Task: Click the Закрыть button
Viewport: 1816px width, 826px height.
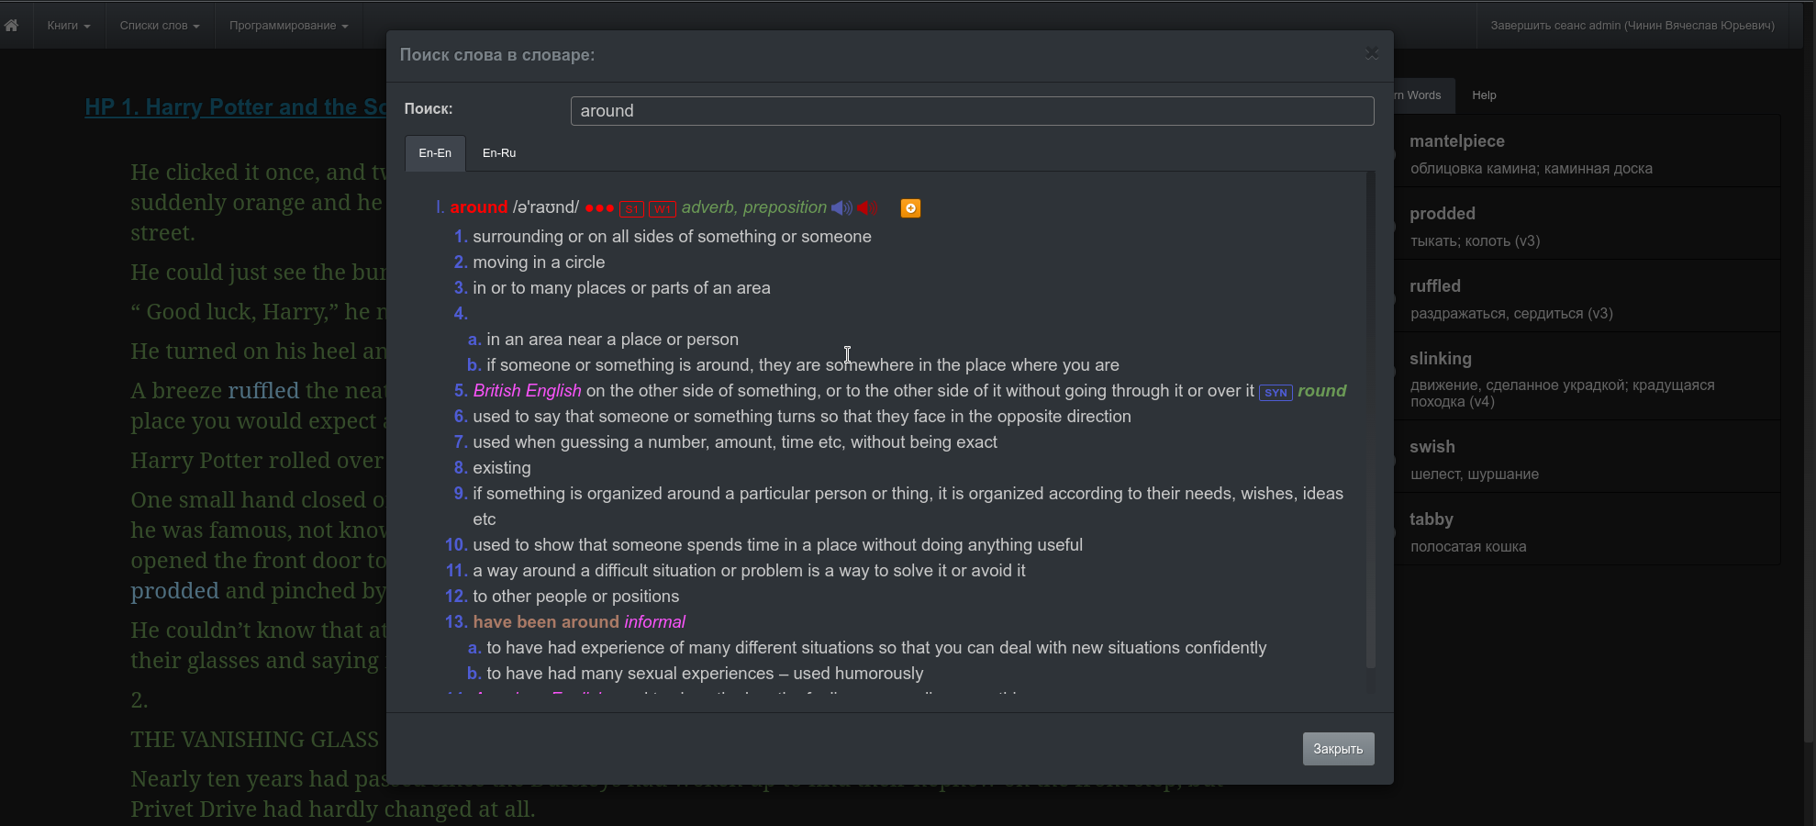Action: [1338, 749]
